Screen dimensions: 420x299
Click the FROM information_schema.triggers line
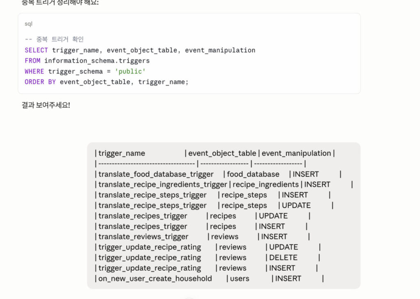pos(87,61)
